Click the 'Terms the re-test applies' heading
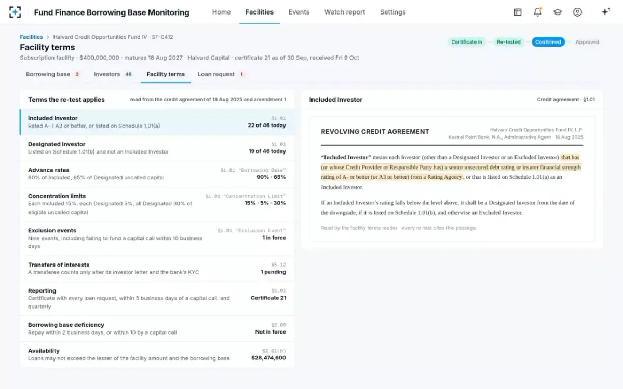This screenshot has height=389, width=623. coord(66,100)
